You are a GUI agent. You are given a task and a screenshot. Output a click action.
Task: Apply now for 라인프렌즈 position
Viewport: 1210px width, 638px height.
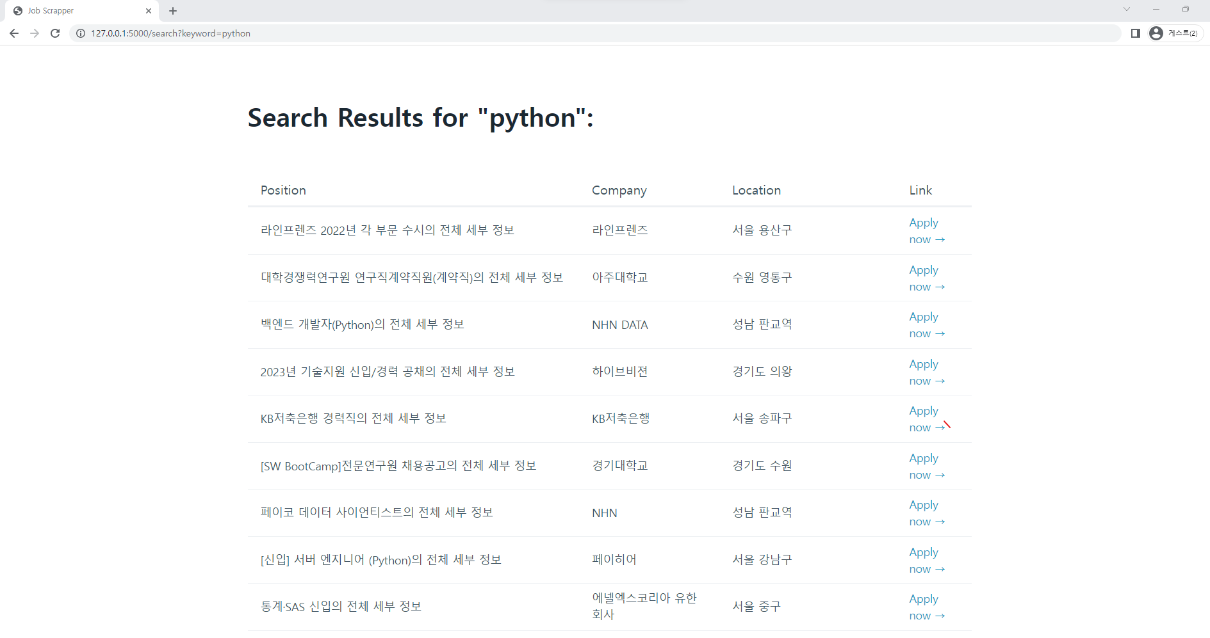pyautogui.click(x=927, y=231)
